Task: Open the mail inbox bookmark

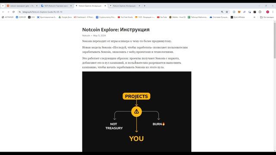Action: point(145,17)
